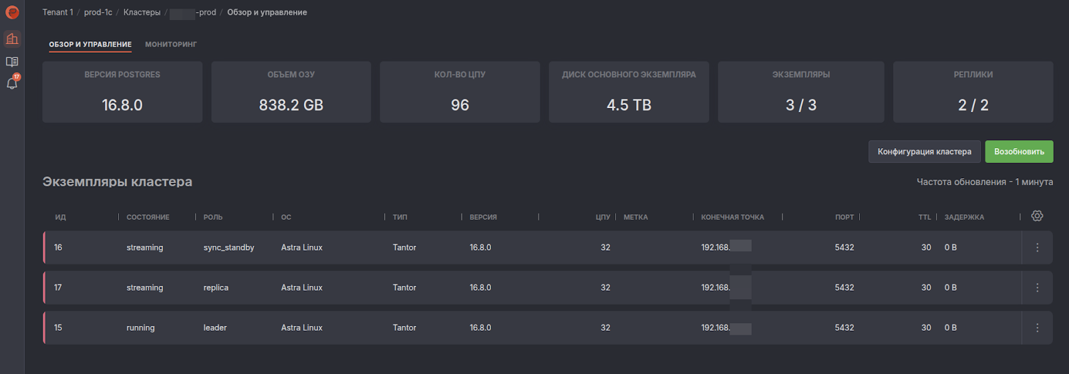Viewport: 1069px width, 374px height.
Task: Click endpoint 192.168. in the leader row
Action: point(716,328)
